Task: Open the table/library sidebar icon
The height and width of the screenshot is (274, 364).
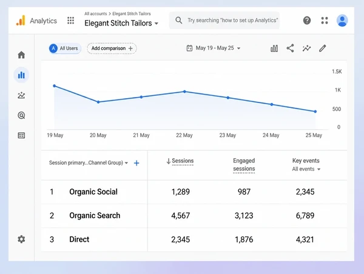Action: (x=21, y=135)
